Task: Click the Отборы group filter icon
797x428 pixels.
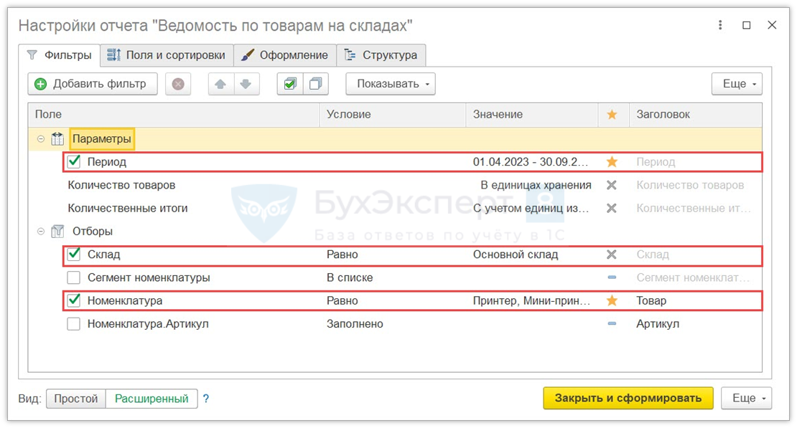Action: (x=57, y=232)
